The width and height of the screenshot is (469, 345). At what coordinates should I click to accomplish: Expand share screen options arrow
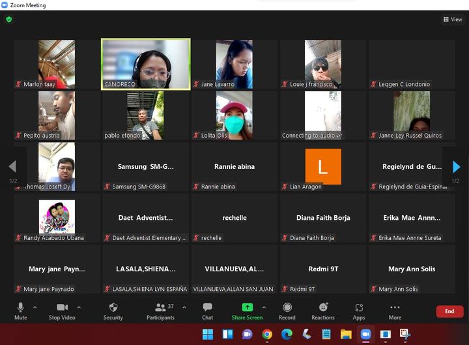point(264,307)
